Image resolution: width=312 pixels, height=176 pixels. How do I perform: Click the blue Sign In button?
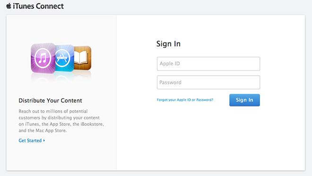244,100
